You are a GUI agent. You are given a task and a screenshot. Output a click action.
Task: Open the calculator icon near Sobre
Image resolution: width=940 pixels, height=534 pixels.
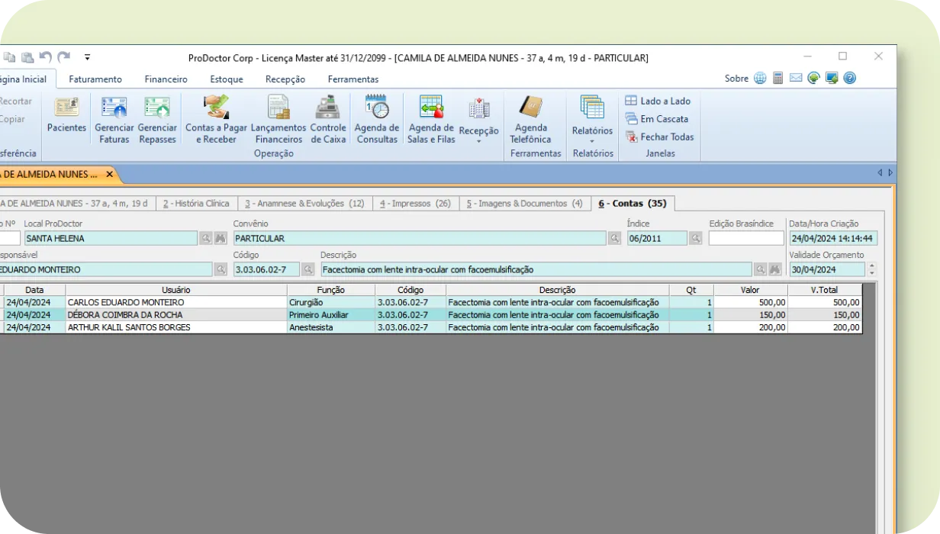pos(778,77)
